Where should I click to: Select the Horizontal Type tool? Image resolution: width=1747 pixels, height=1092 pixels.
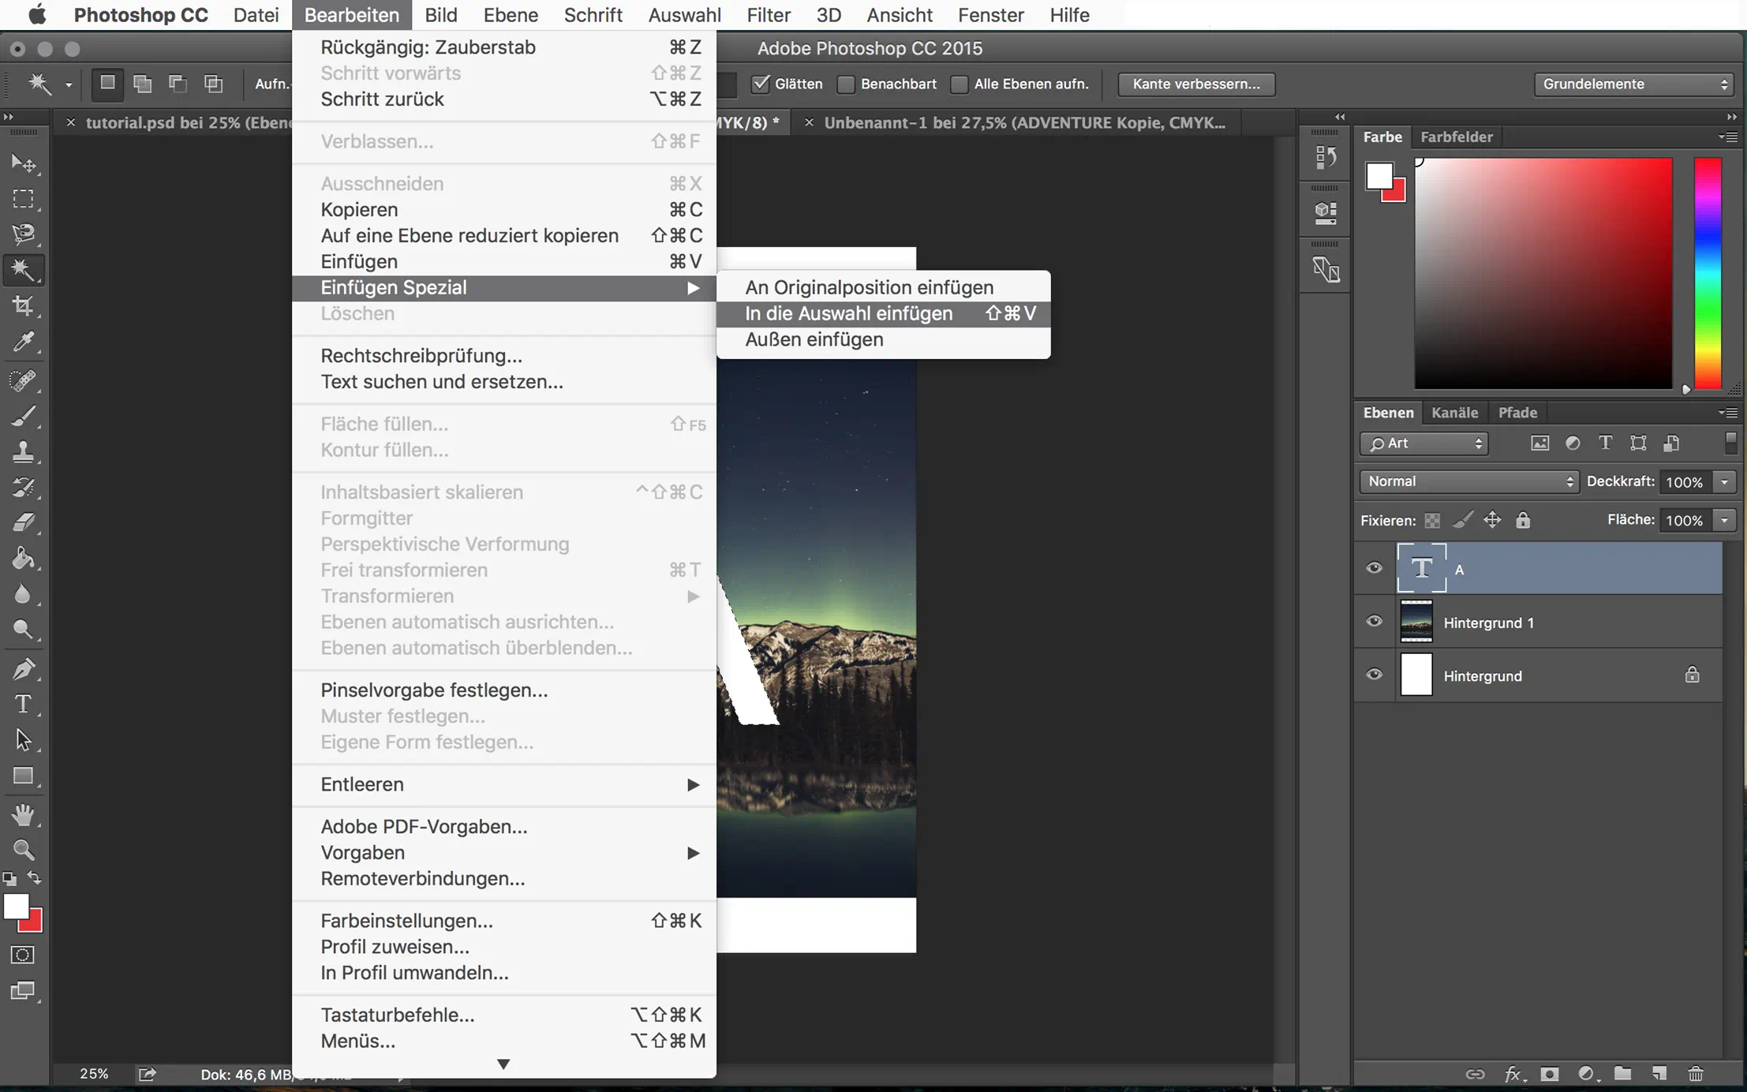tap(23, 703)
